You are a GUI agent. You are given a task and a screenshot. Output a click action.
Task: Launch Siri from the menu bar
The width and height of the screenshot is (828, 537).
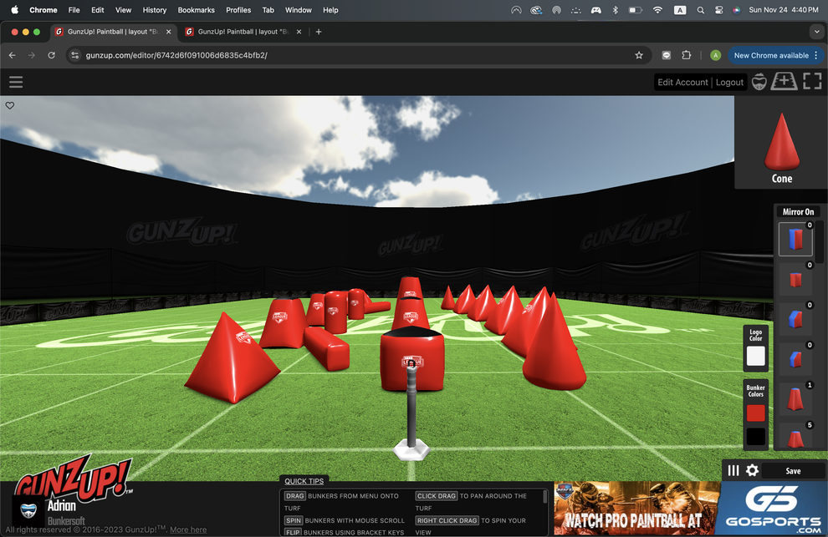click(736, 10)
